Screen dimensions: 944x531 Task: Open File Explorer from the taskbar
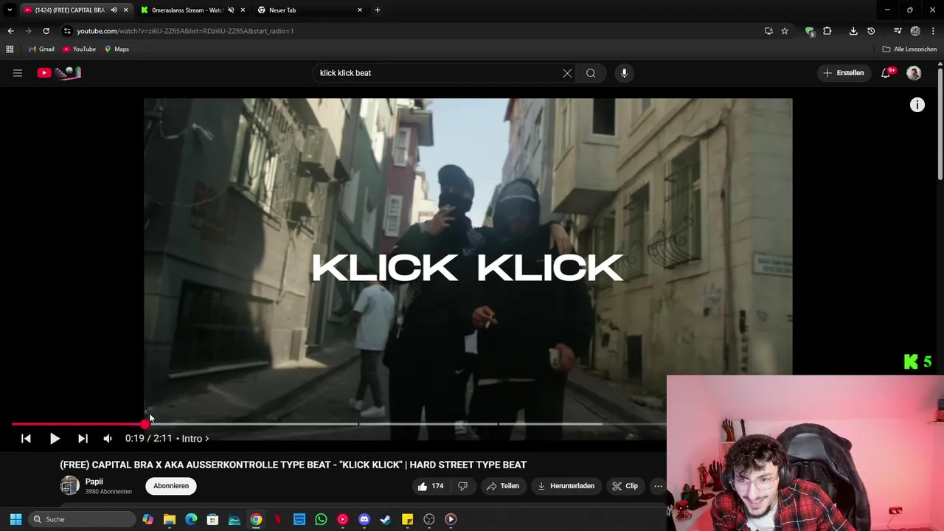point(170,519)
